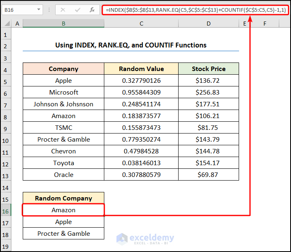Select the stock price $256.83
Viewport: 291px width, 252px height.
(209, 92)
